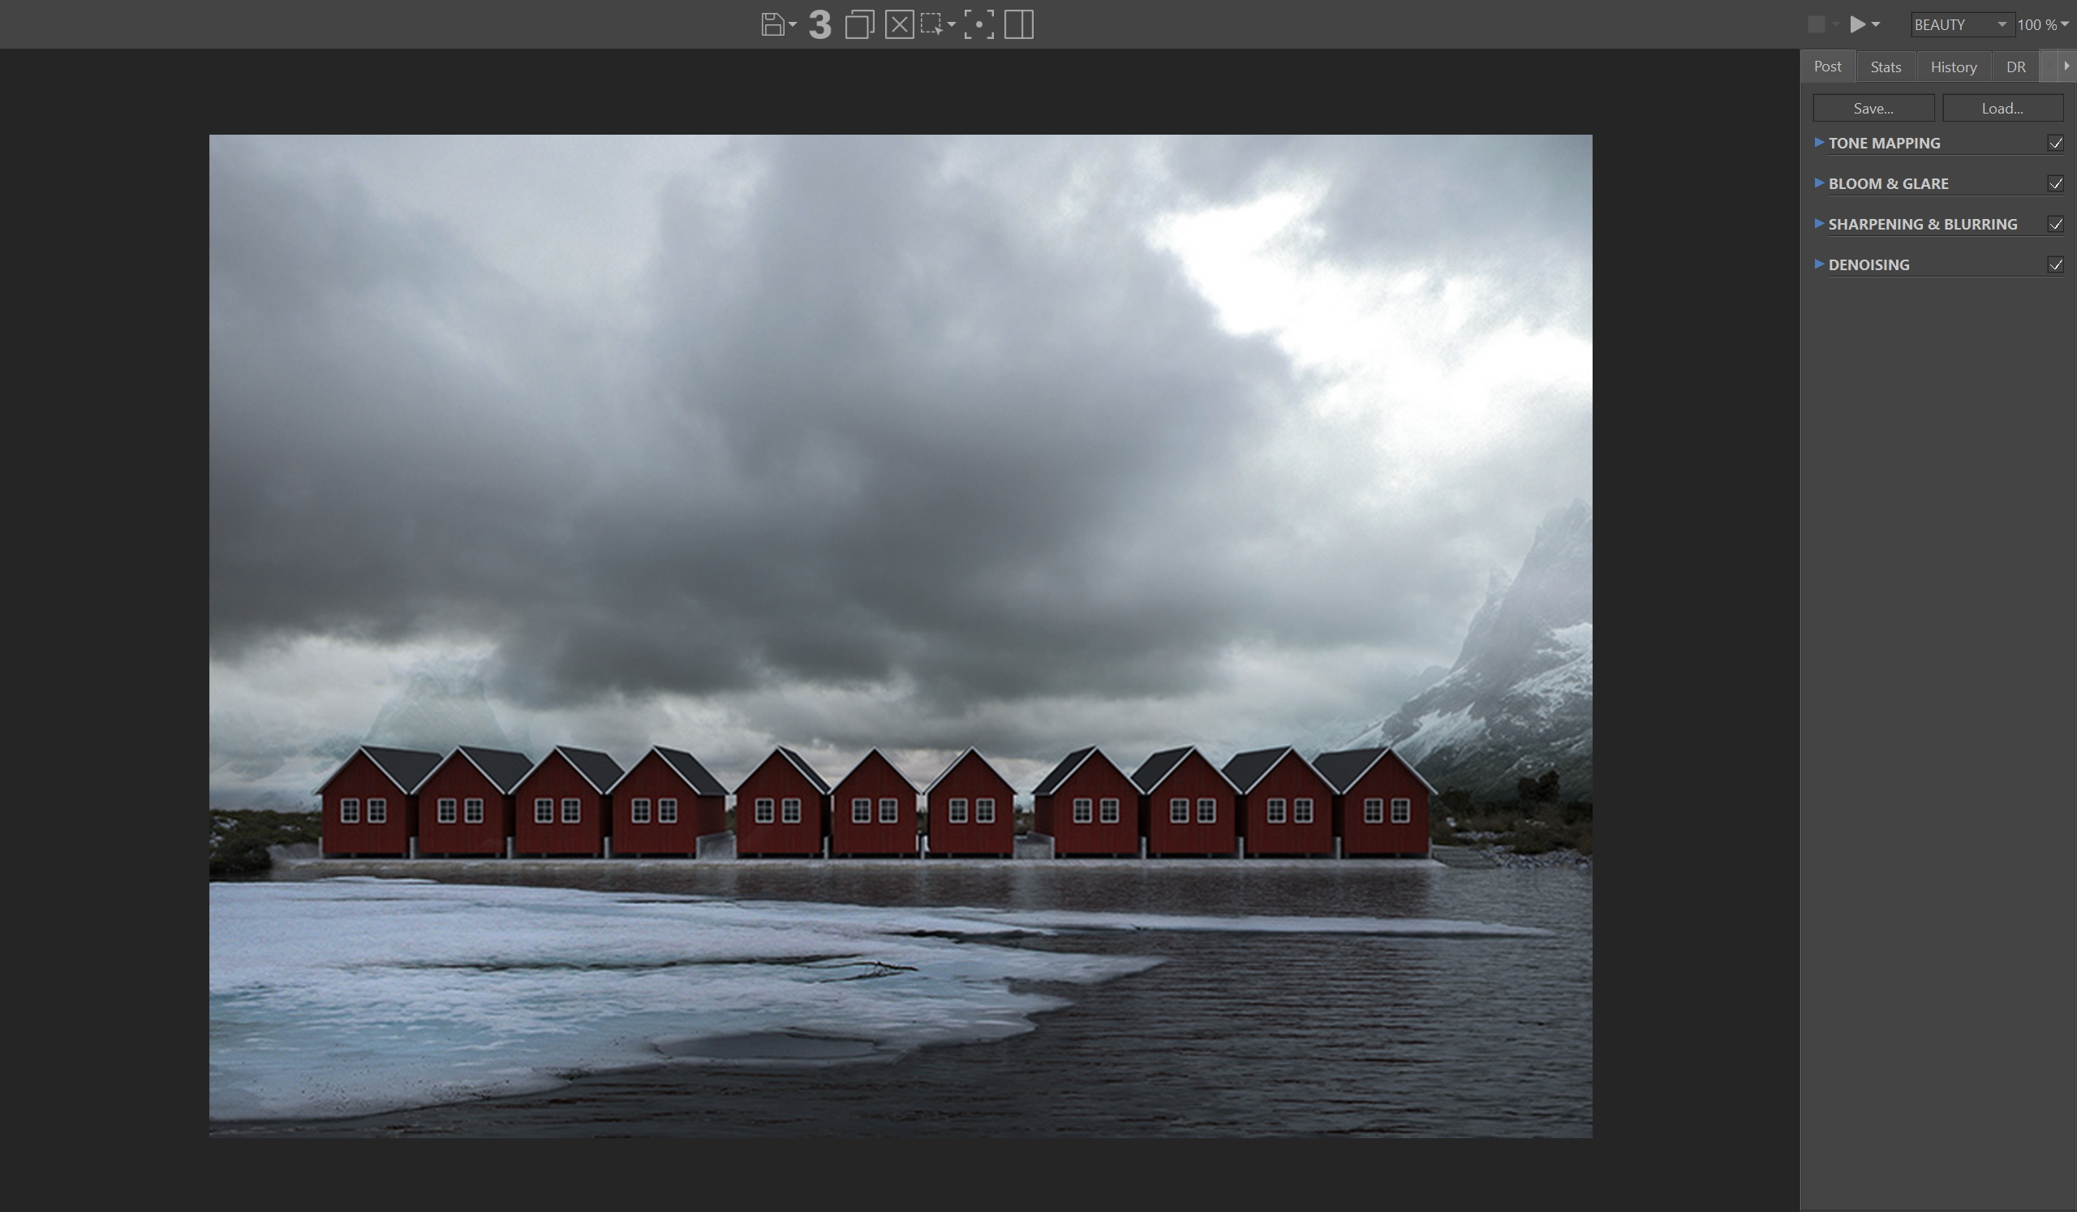Click the pick focus point bracket icon
Viewport: 2077px width, 1212px height.
point(978,24)
